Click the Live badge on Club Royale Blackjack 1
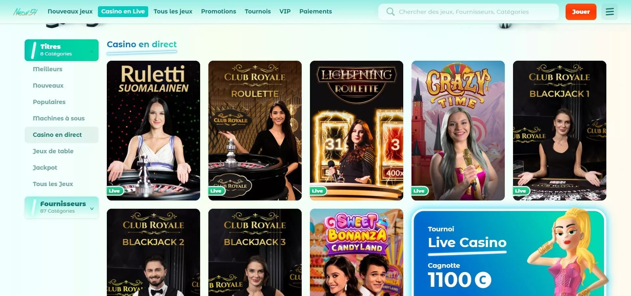631x296 pixels. click(x=521, y=191)
